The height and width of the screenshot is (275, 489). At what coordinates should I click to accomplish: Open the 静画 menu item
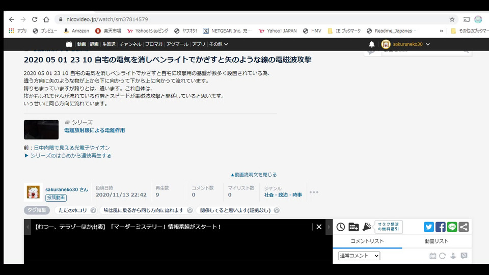(x=94, y=44)
